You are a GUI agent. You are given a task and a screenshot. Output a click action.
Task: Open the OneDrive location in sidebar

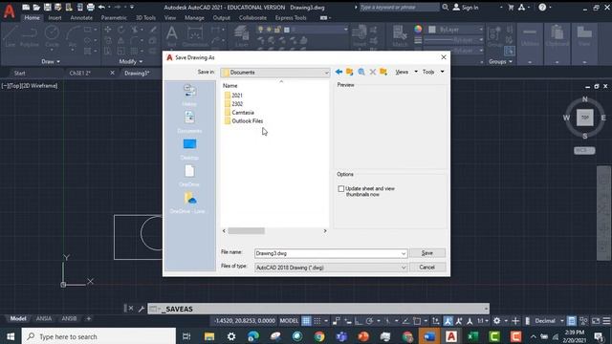coord(189,176)
